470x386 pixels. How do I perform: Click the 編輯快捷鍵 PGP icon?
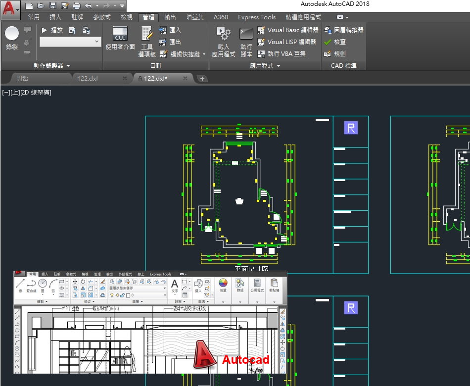[x=163, y=54]
